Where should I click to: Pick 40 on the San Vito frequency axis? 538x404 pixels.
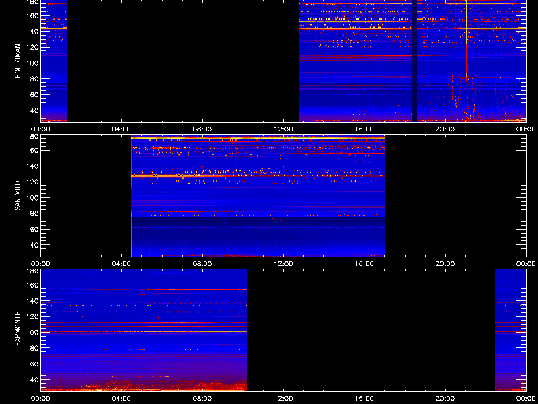point(34,245)
